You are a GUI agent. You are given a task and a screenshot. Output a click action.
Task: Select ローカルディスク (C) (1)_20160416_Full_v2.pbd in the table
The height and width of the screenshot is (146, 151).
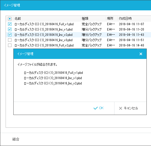pyautogui.click(x=44, y=45)
